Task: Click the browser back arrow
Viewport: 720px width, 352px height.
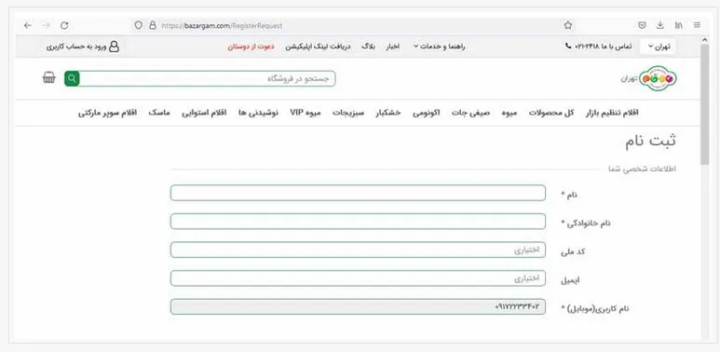Action: click(28, 26)
